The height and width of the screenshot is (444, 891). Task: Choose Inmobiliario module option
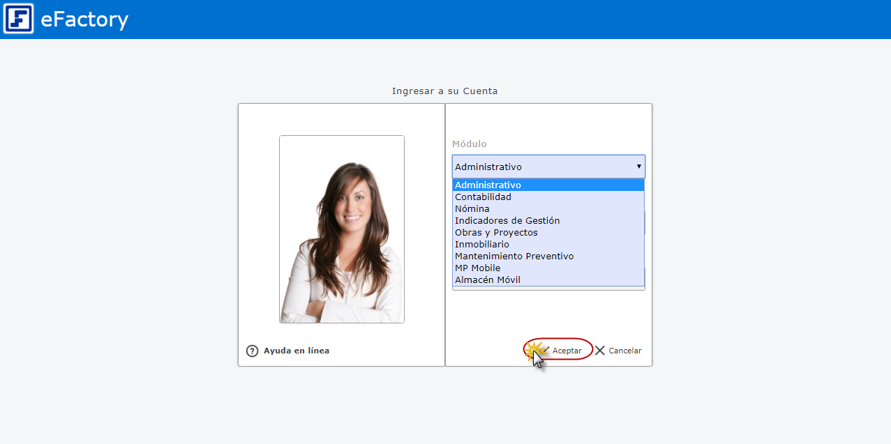(x=548, y=245)
